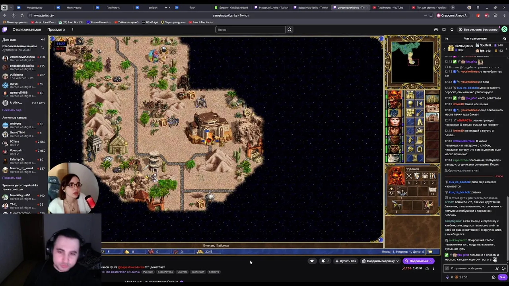Click the Русский stream tag
Viewport: 509px width, 286px height.
click(x=148, y=272)
